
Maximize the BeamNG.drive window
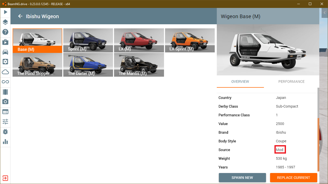click(x=310, y=4)
